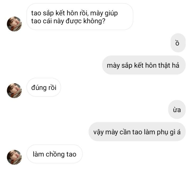Click the word 'thật' in sent message
This screenshot has height=169, width=189.
pos(164,66)
